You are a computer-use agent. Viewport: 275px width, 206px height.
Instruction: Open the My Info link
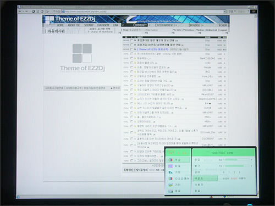tap(177, 30)
